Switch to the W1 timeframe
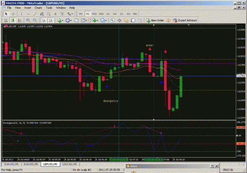Image resolution: width=247 pixels, height=173 pixels. tap(128, 14)
